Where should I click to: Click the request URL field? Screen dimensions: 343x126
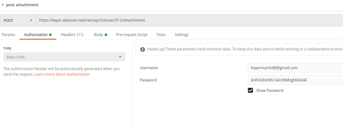click(190, 20)
